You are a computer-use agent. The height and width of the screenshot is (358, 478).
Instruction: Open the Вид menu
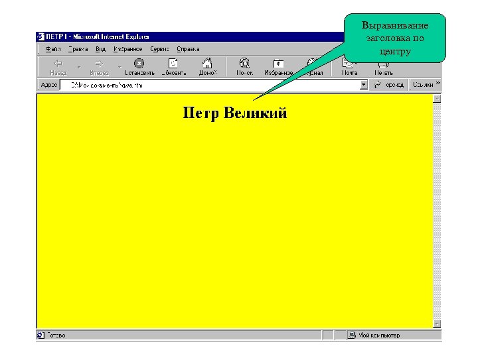click(x=100, y=49)
